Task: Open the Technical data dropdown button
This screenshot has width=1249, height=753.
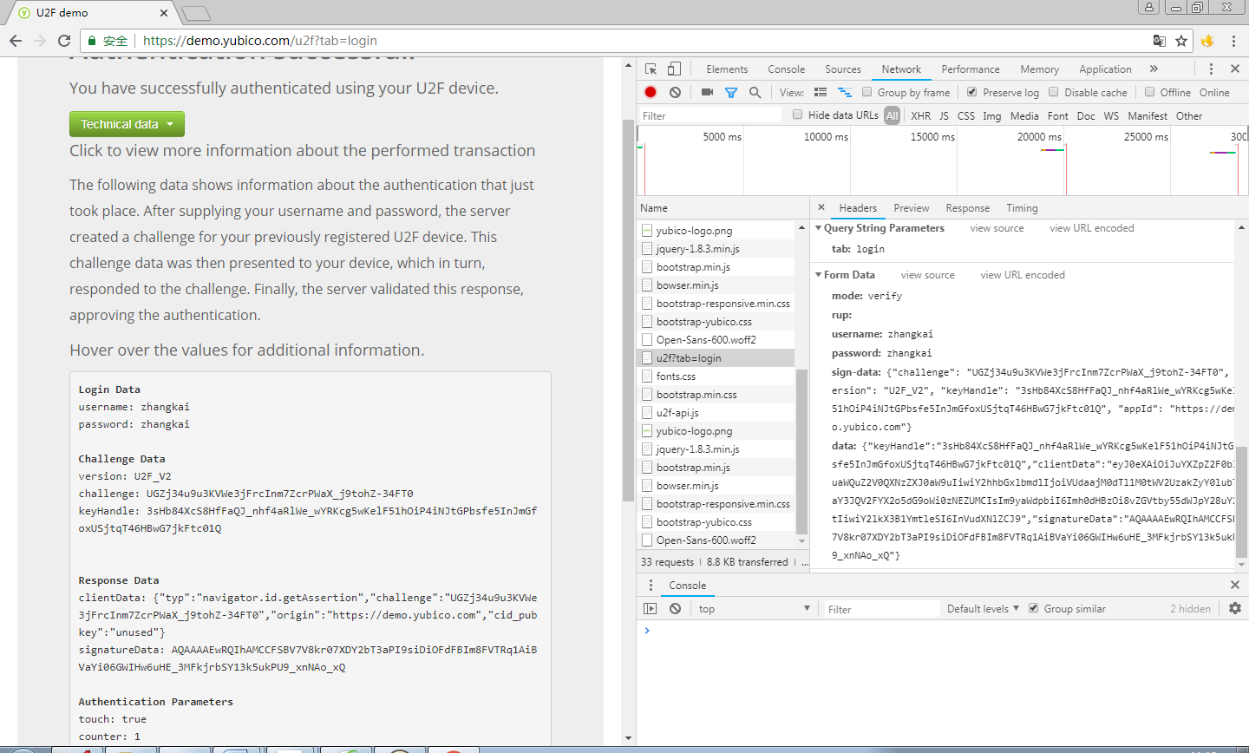Action: click(x=127, y=124)
